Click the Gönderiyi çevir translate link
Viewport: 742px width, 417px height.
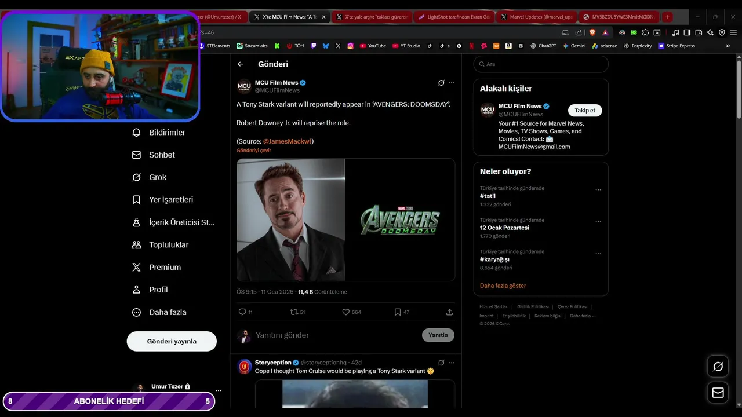click(254, 151)
